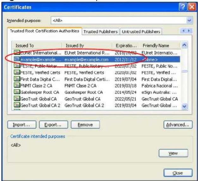
Task: Click the list scrollbar up arrow
Action: click(184, 45)
